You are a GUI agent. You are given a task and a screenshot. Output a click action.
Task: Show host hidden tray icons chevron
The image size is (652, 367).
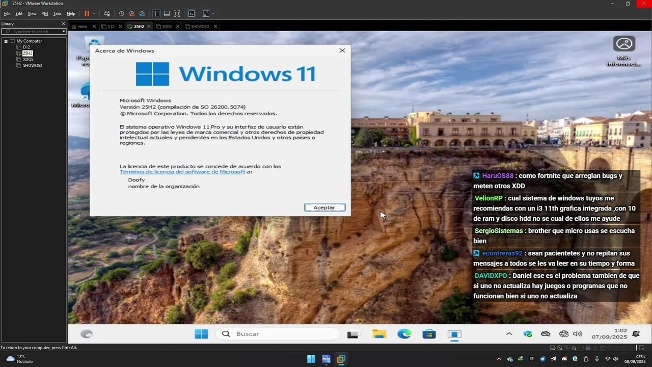[499, 359]
